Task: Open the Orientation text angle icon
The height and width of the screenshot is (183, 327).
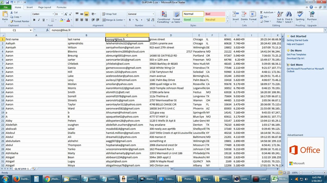Action: click(94, 14)
